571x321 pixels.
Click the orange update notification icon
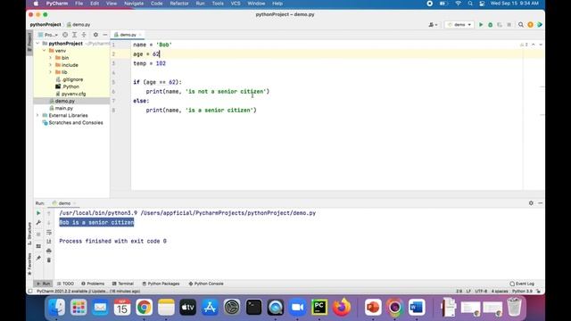point(530,25)
